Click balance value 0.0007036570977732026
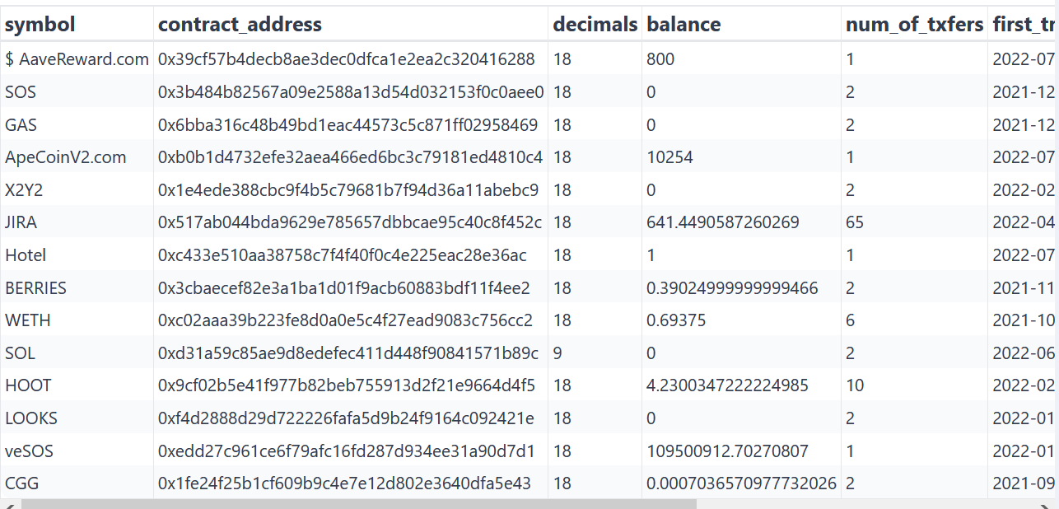 742,483
